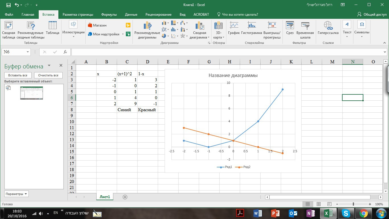Open the Файл tab

tap(9, 15)
